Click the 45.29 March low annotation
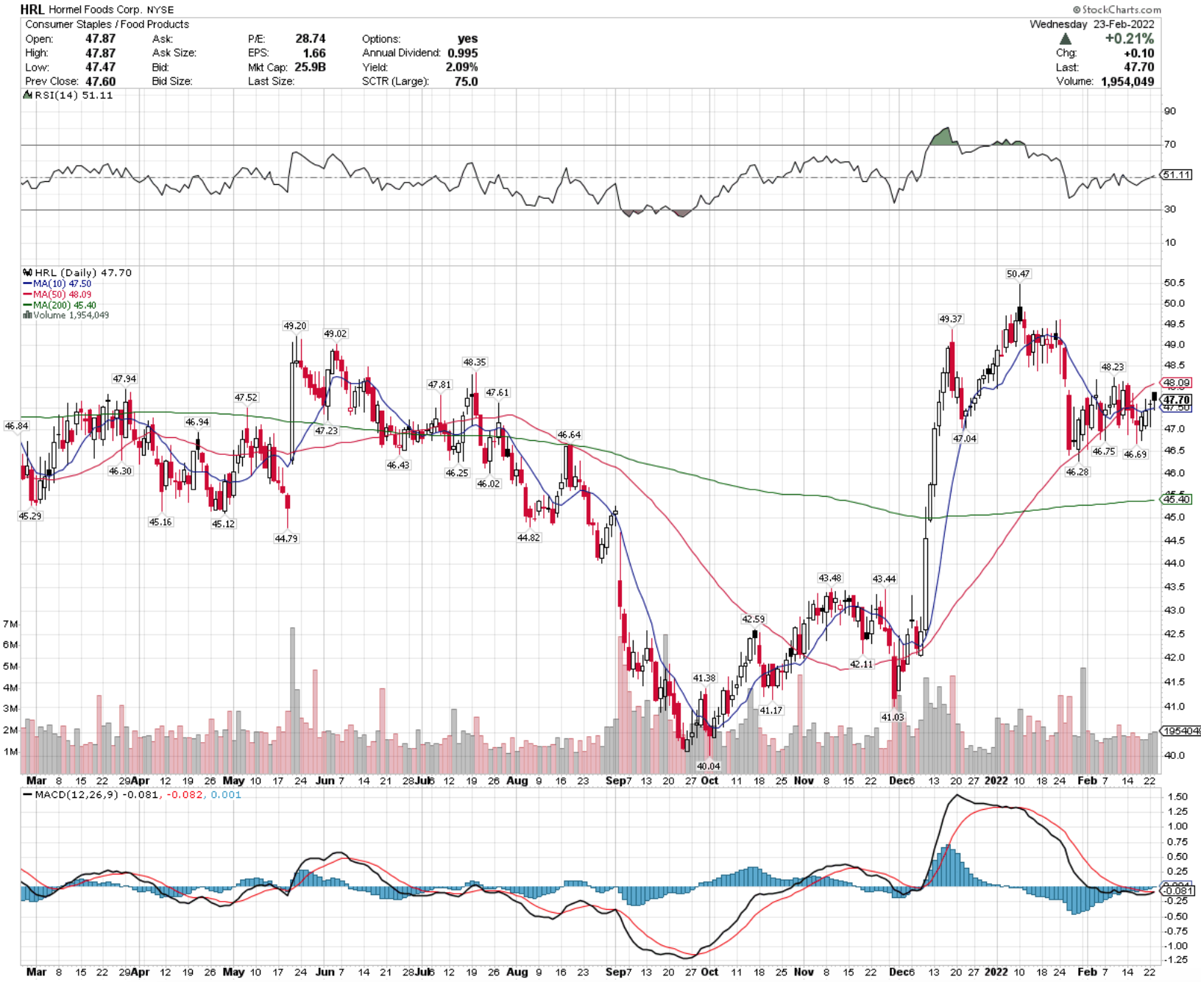This screenshot has height=982, width=1201. point(30,516)
